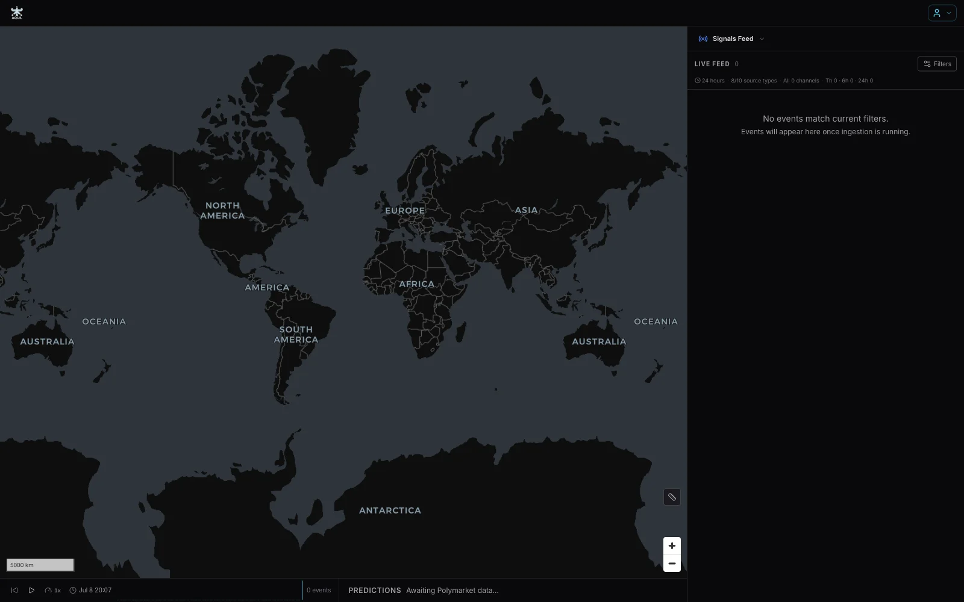Image resolution: width=964 pixels, height=602 pixels.
Task: Click the ANTARCTICA map label
Action: (x=390, y=510)
